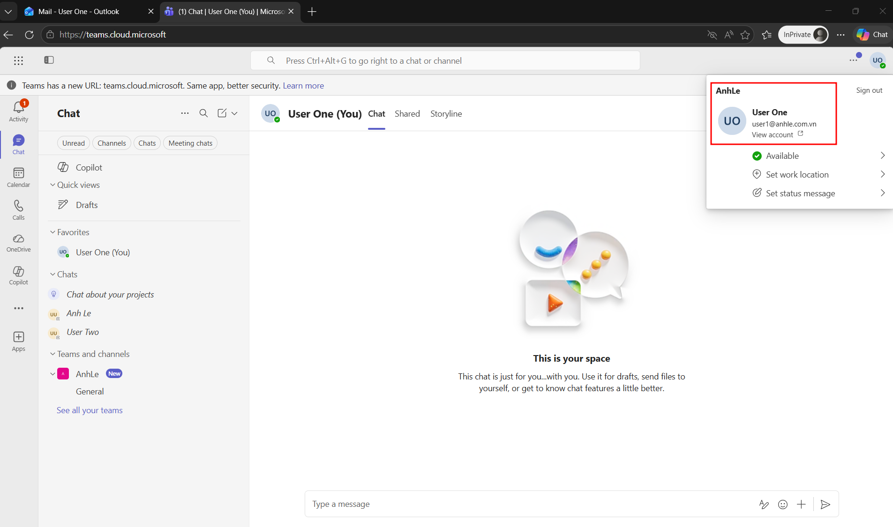Image resolution: width=893 pixels, height=527 pixels.
Task: Open View account link
Action: pos(778,135)
